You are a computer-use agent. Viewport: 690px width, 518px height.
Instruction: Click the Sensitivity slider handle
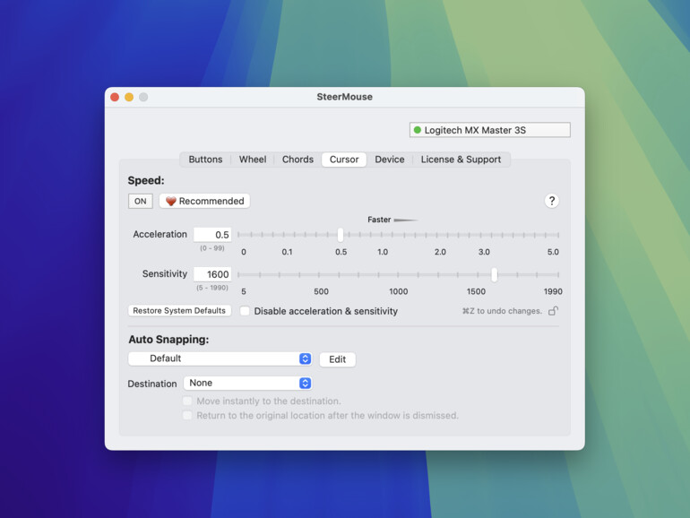[x=494, y=274]
